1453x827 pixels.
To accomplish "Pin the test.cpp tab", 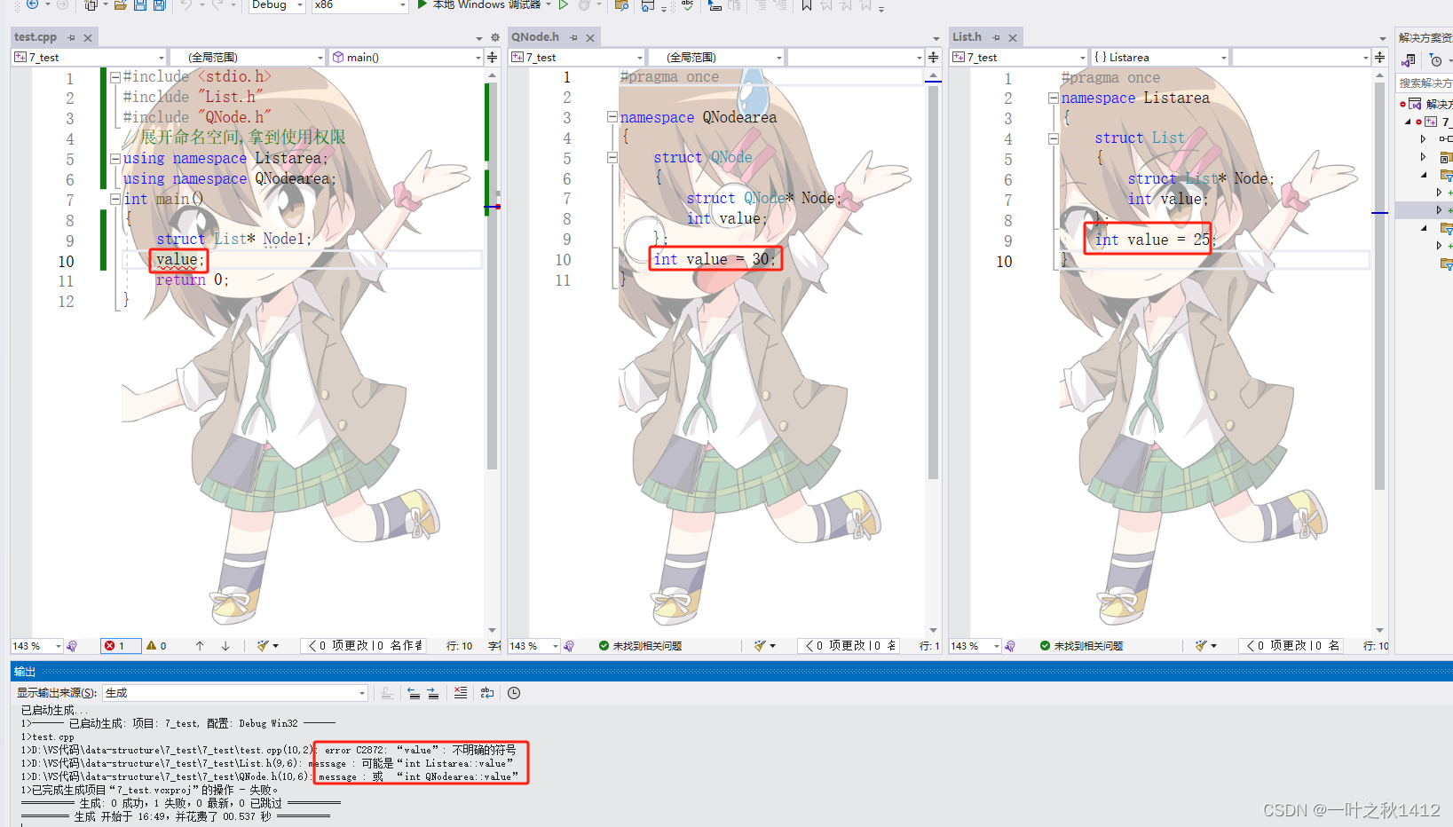I will pyautogui.click(x=71, y=38).
